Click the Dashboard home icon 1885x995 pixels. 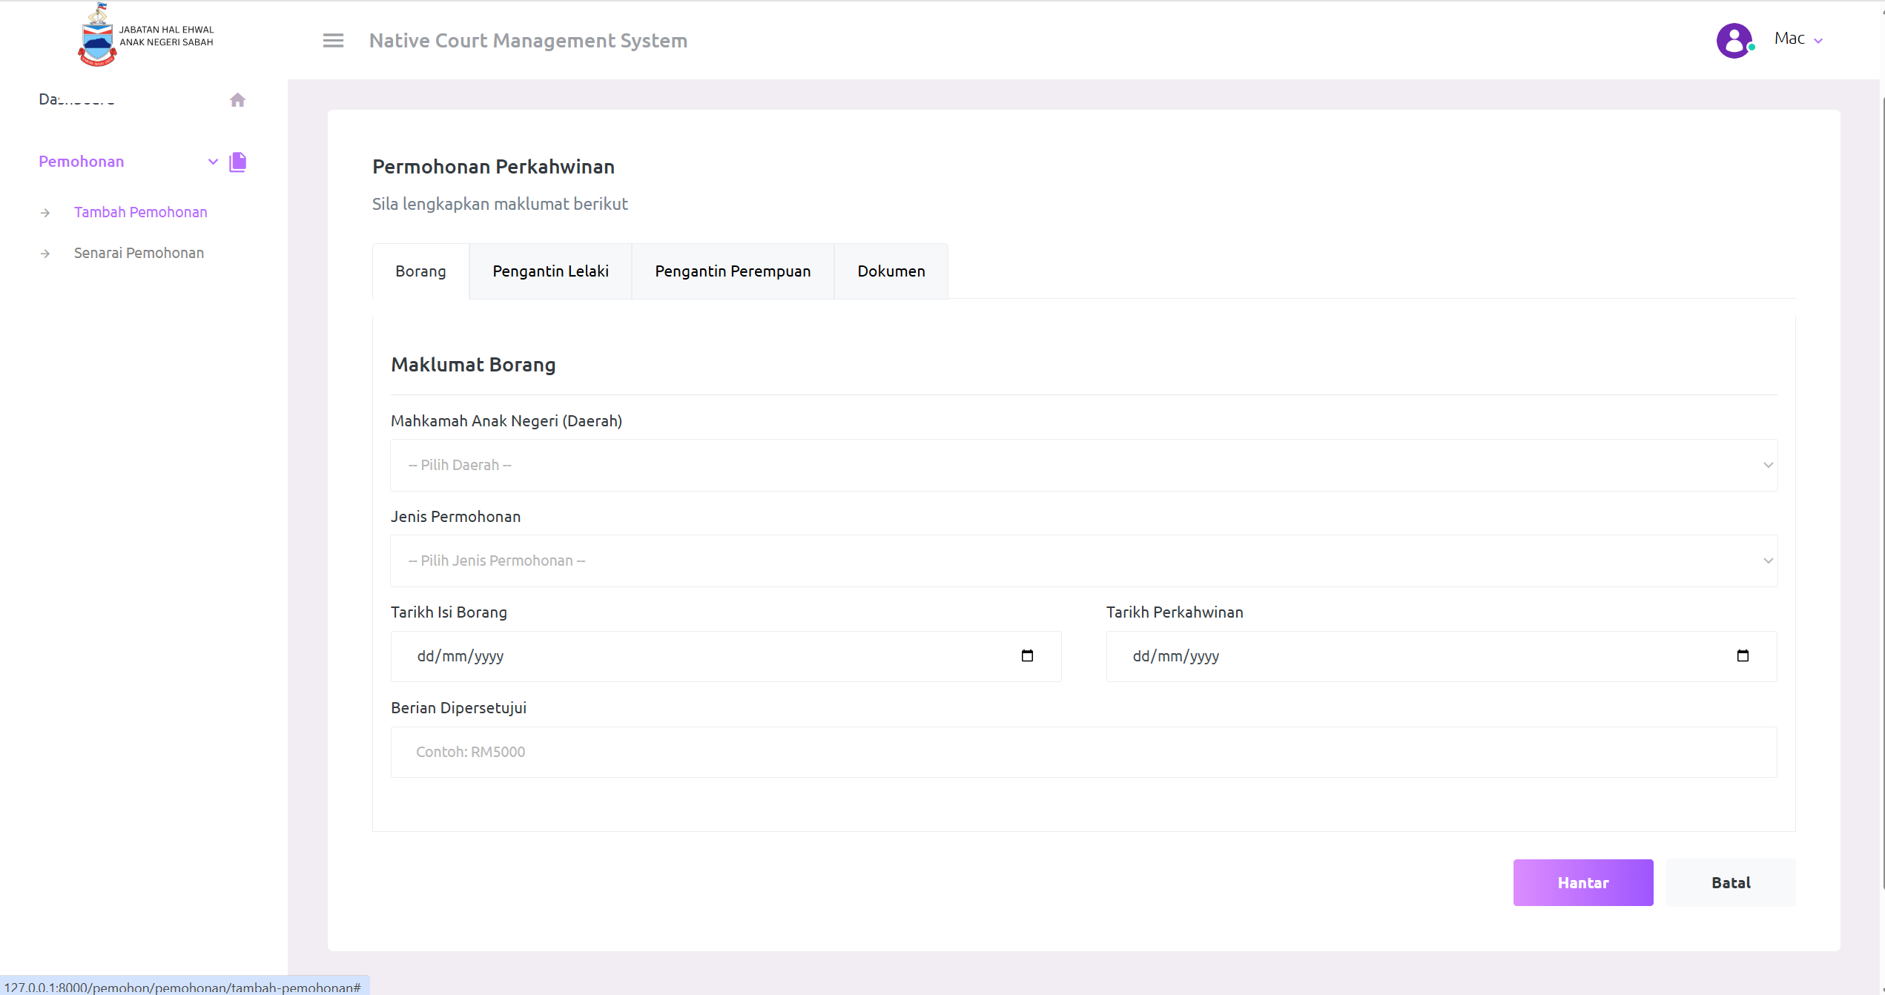(x=237, y=100)
